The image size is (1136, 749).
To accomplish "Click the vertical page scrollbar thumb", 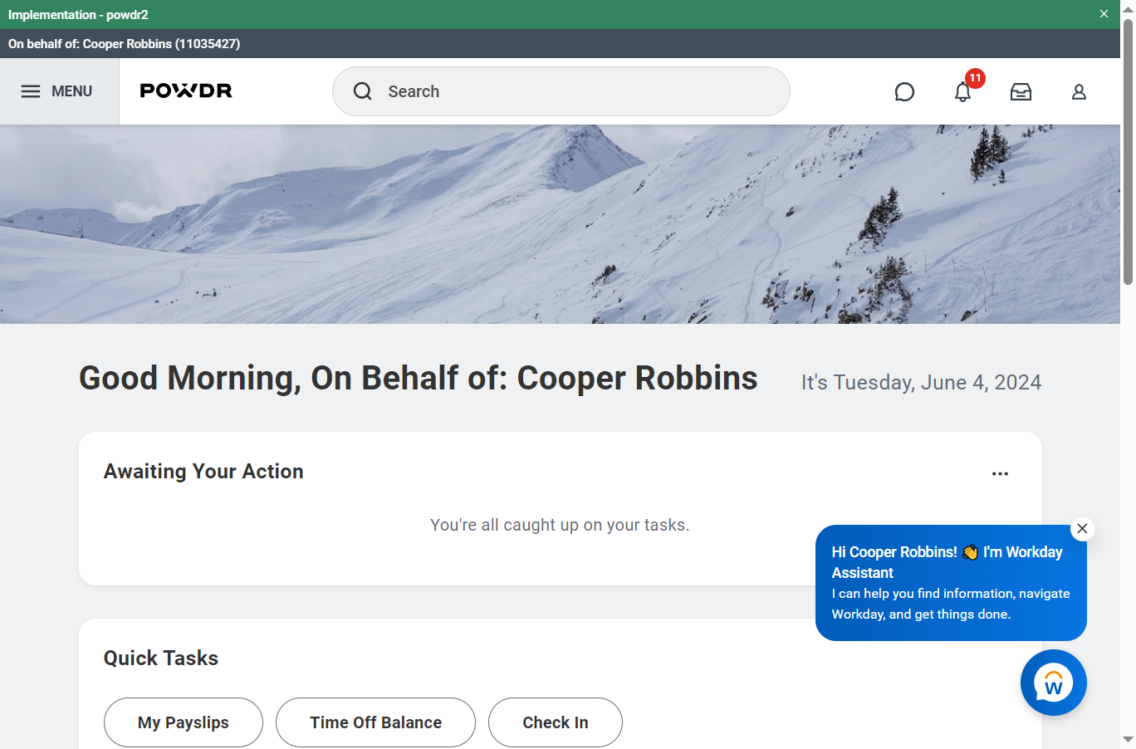I will (x=1128, y=150).
